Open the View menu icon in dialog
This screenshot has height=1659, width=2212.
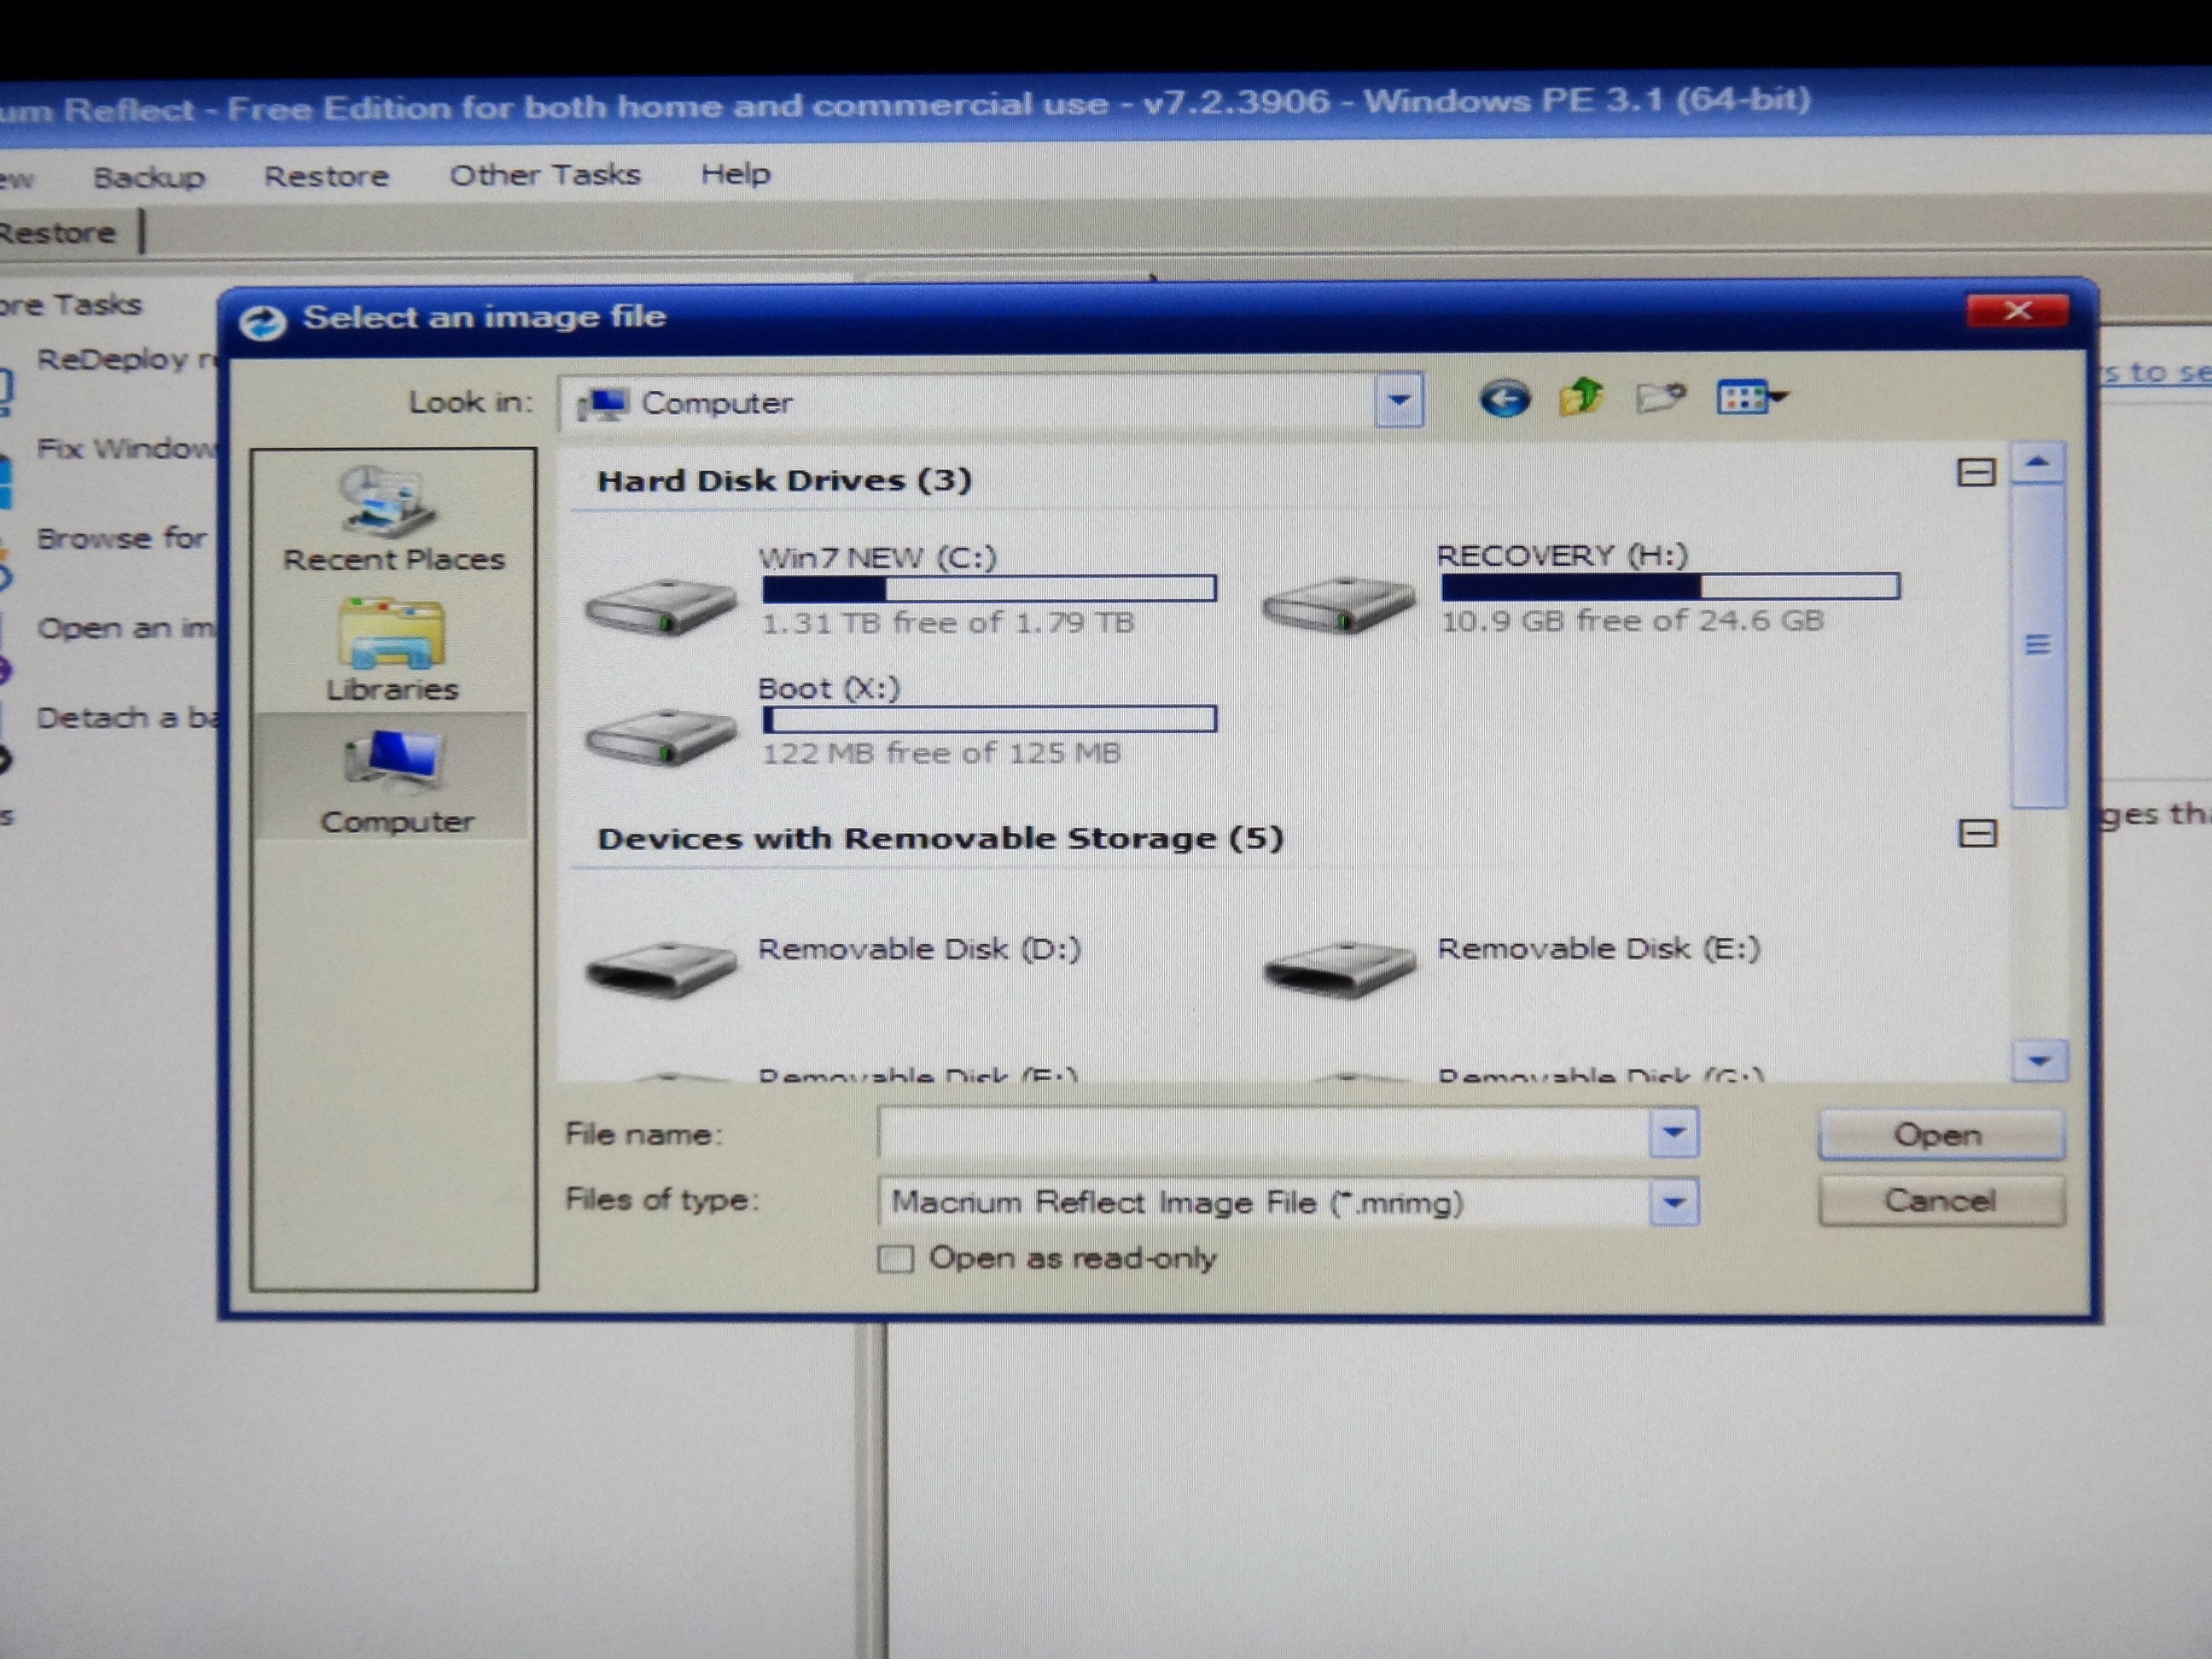click(1752, 398)
